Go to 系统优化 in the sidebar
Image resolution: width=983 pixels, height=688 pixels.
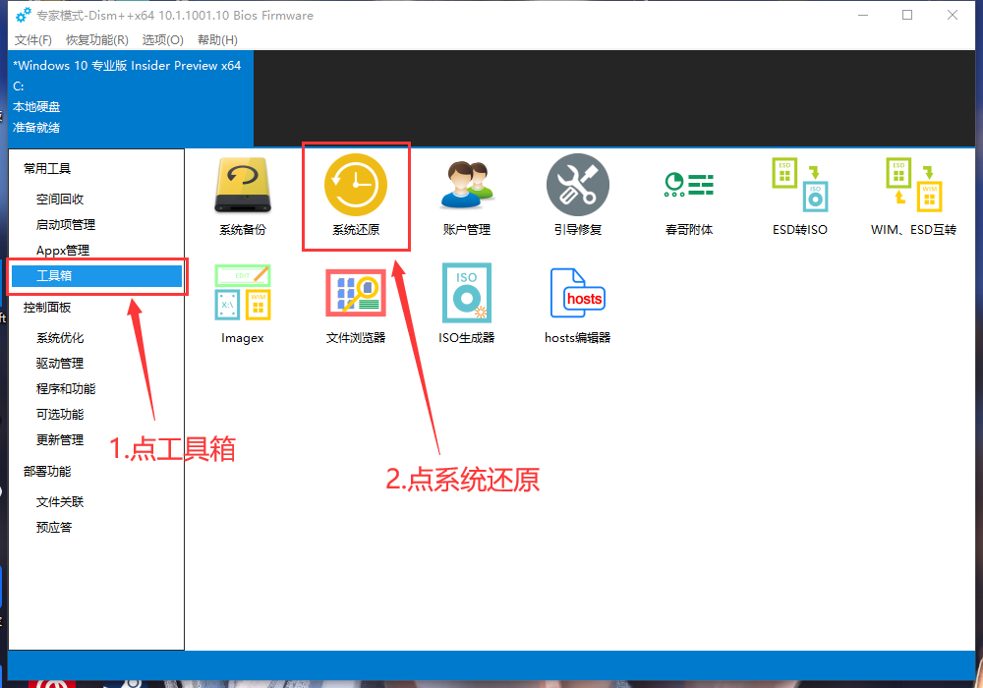60,338
